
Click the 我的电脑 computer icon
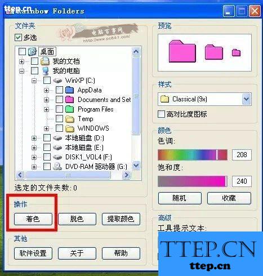click(45, 71)
